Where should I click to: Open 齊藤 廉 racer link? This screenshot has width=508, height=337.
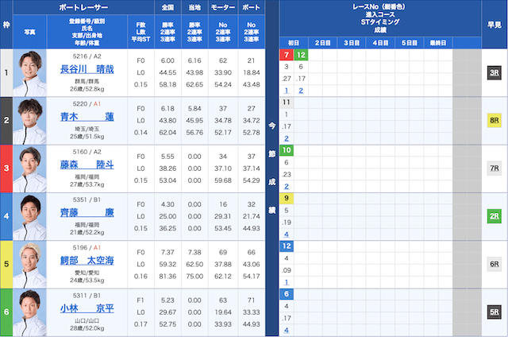pyautogui.click(x=87, y=212)
